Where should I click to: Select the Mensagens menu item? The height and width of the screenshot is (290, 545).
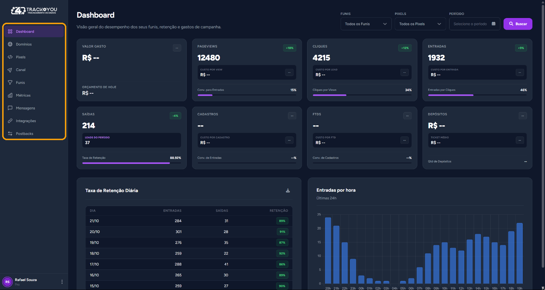pos(34,108)
